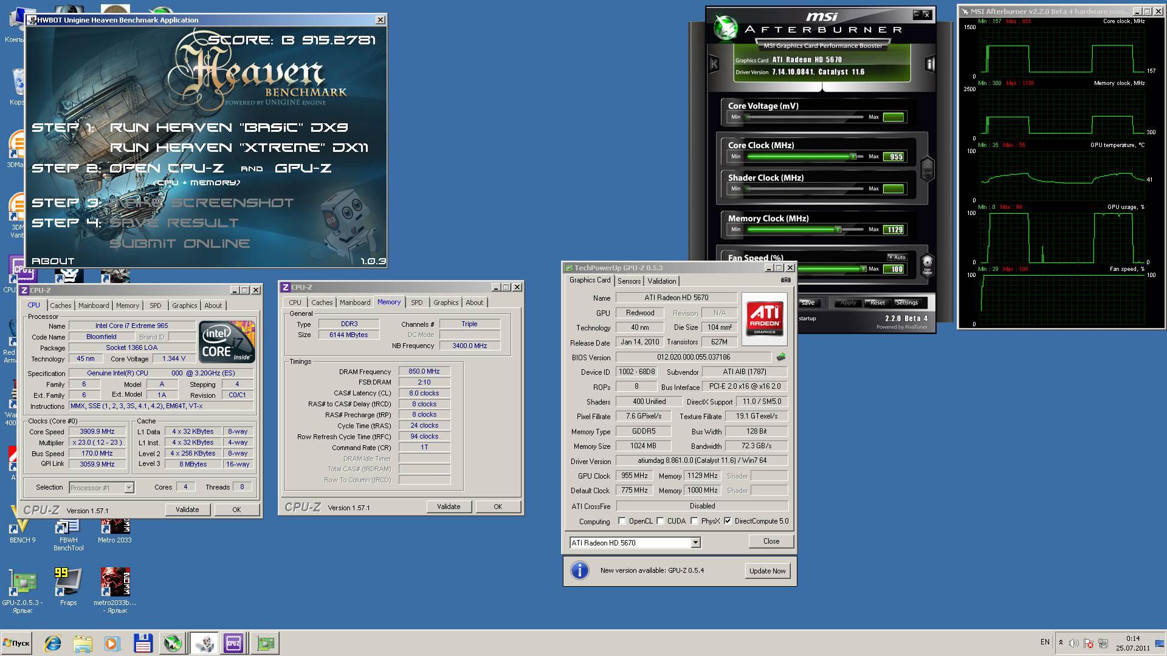Switch to CPU-Z taskbar button
Screen dimensions: 1167x656
click(x=234, y=643)
